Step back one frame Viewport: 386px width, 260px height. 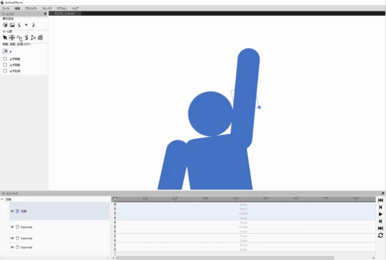(x=381, y=207)
